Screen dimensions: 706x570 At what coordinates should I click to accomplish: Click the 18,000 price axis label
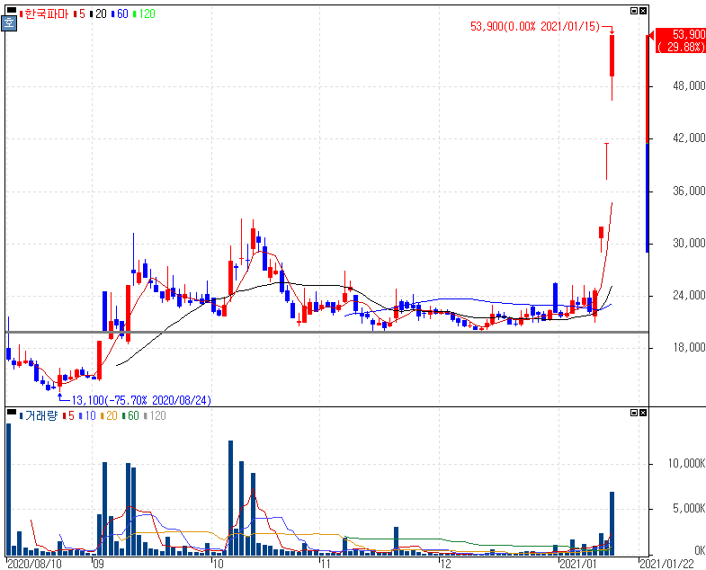click(x=688, y=348)
